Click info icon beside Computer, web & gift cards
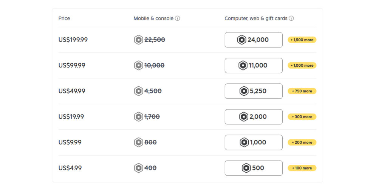 pos(291,18)
